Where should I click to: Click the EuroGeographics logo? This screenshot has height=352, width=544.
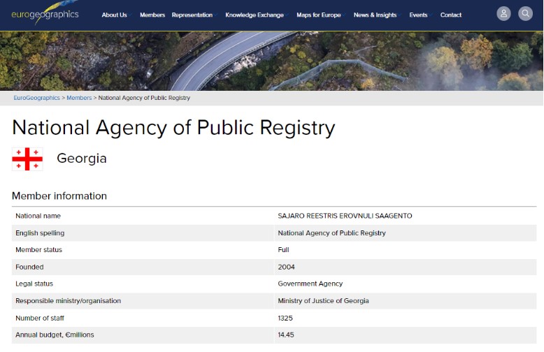[x=45, y=13]
